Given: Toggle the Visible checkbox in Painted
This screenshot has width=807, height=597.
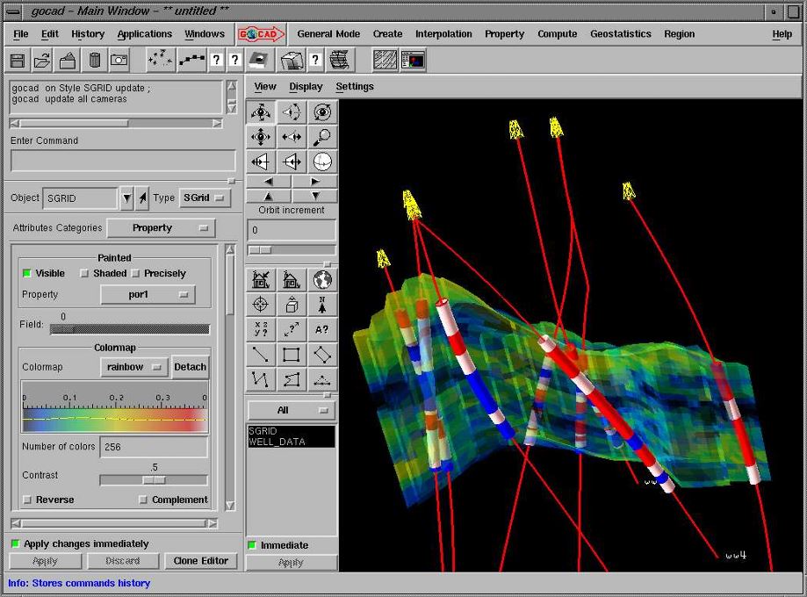Looking at the screenshot, I should pyautogui.click(x=26, y=273).
